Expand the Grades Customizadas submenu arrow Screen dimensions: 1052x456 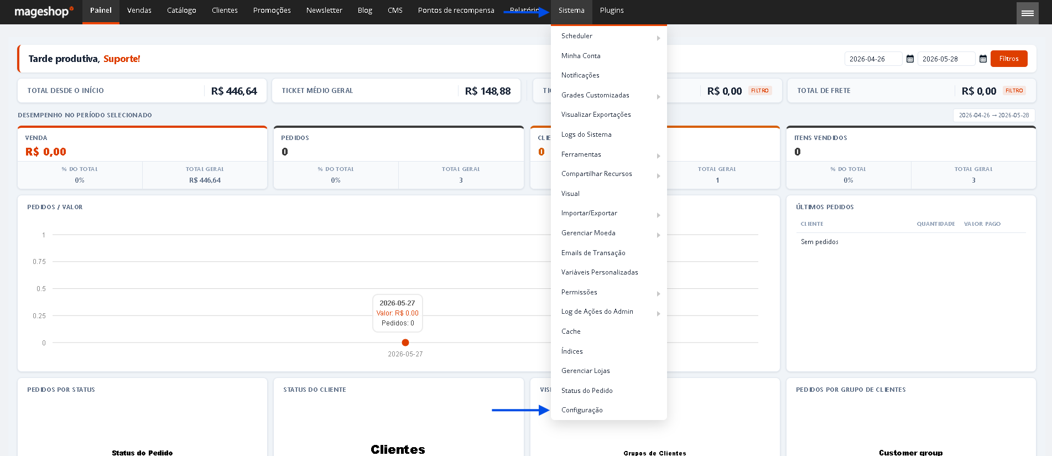click(658, 97)
